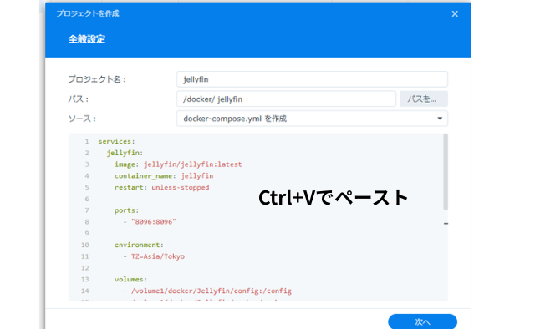Click the 'jellyfin:' line under services
Screen dimensions: 535x334
point(125,153)
